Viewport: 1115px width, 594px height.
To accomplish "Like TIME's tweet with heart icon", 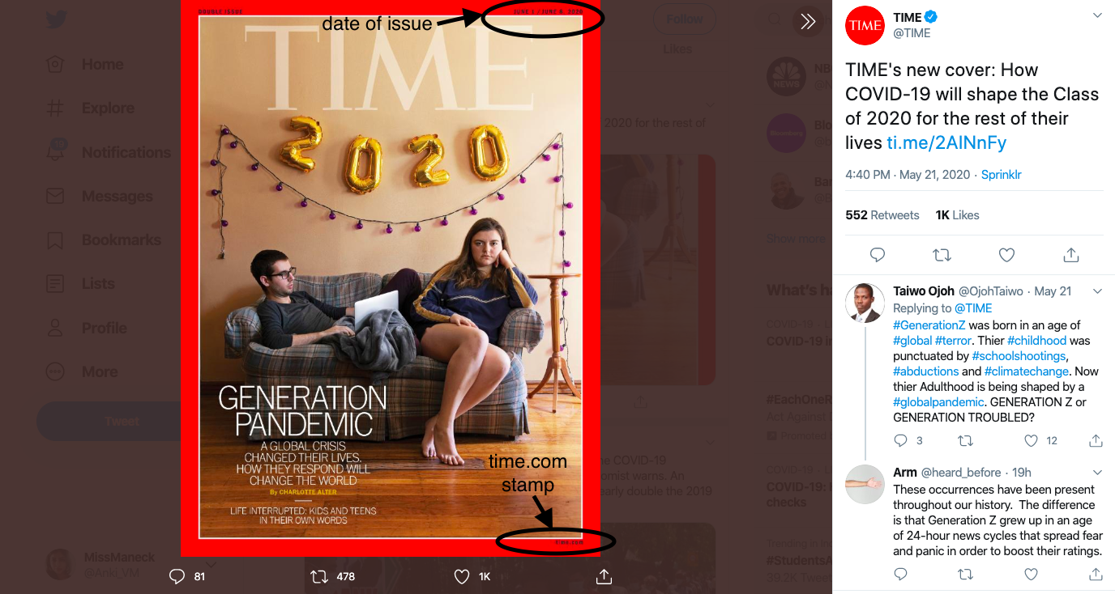I will 1006,255.
